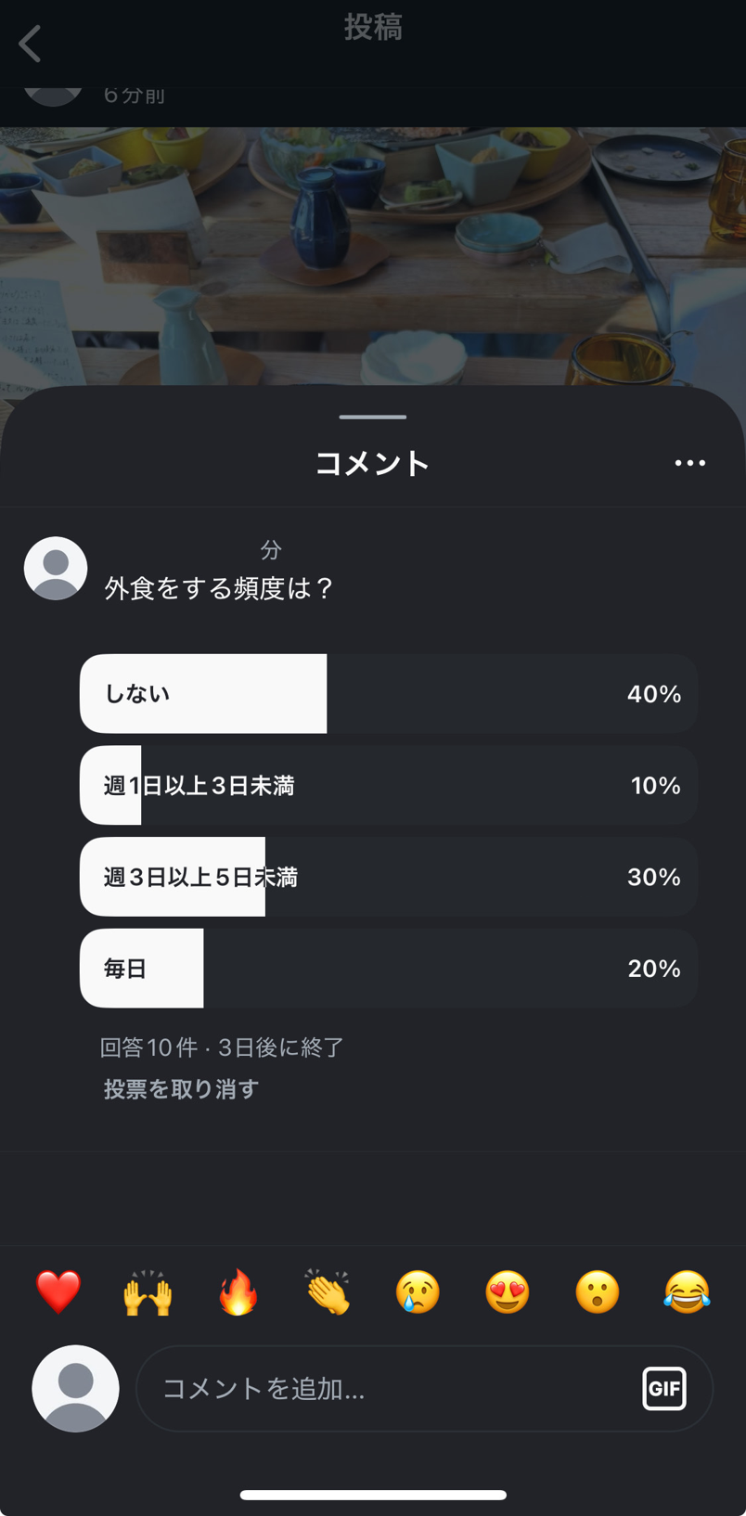Viewport: 746px width, 1516px height.
Task: Focus the コメントを追加 input field
Action: 390,1389
